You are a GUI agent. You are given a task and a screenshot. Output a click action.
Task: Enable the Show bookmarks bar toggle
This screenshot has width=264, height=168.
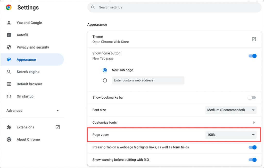point(252,97)
